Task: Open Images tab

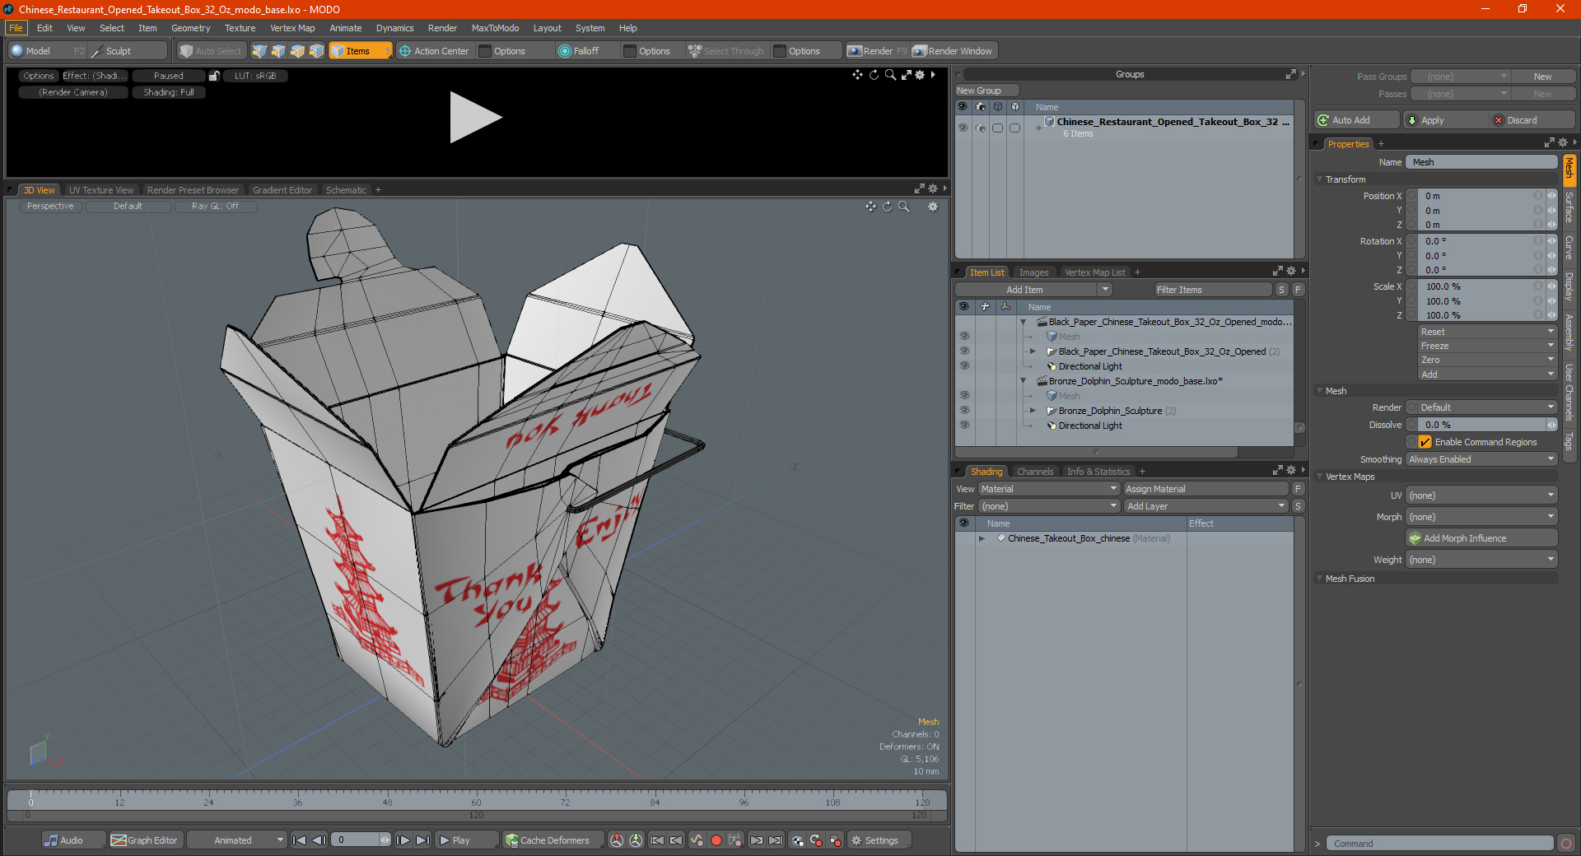Action: point(1033,272)
